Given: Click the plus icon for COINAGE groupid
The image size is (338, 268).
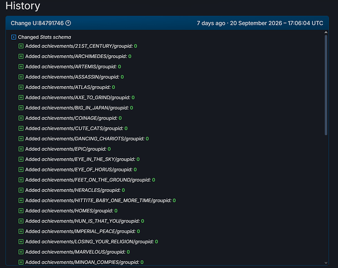Looking at the screenshot, I should point(21,118).
